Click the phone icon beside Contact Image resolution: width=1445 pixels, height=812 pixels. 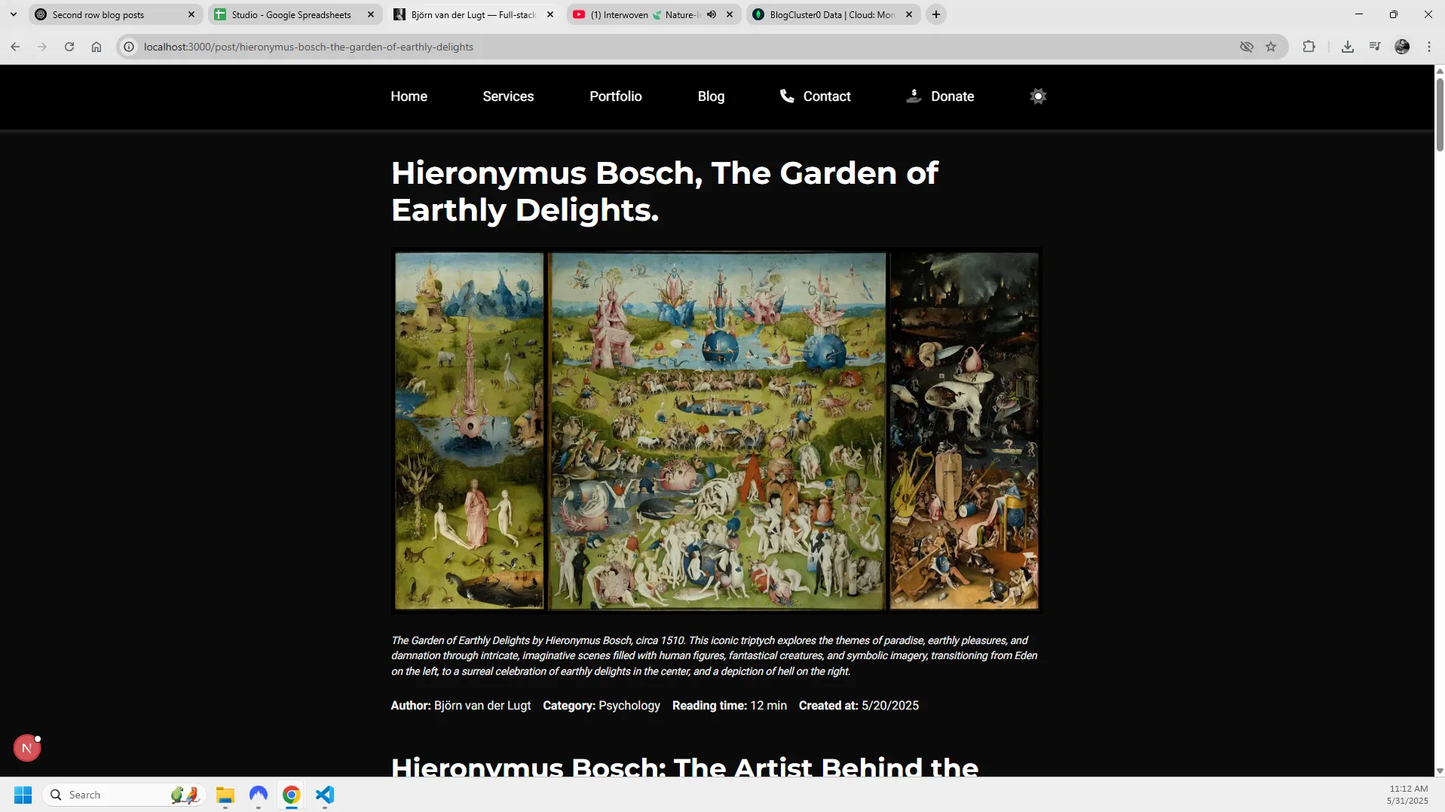point(787,96)
